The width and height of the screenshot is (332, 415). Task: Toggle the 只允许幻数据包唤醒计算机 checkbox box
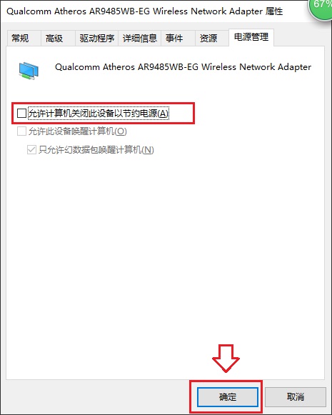pos(31,150)
